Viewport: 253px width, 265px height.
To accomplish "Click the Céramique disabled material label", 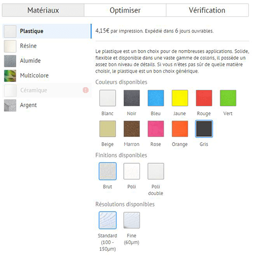I will tap(34, 90).
